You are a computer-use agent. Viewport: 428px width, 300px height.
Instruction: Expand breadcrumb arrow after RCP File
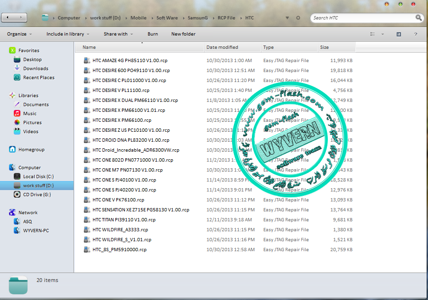pos(241,18)
